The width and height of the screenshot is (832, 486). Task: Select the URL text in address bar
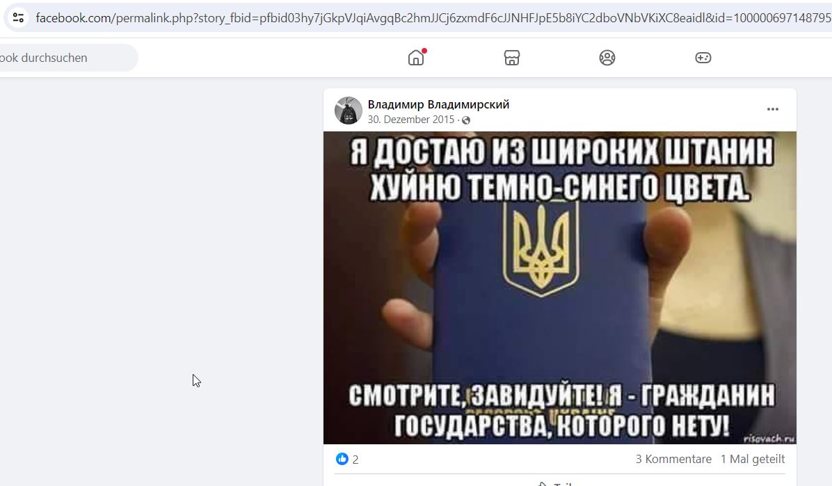click(x=433, y=18)
